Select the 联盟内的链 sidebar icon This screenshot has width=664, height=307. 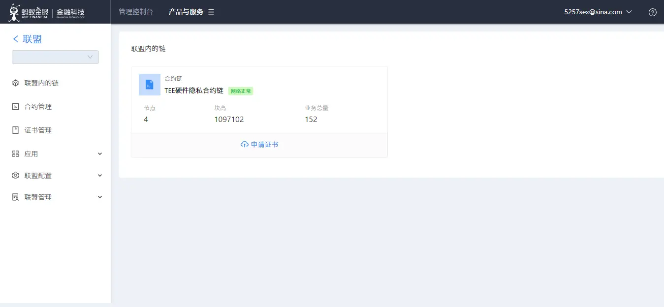(x=14, y=83)
